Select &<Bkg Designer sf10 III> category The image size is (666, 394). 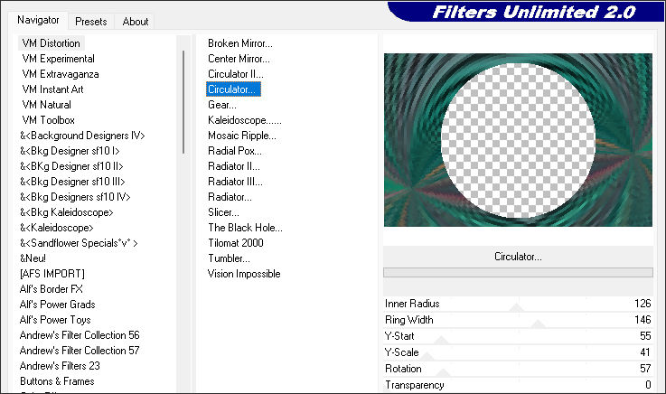pos(72,182)
